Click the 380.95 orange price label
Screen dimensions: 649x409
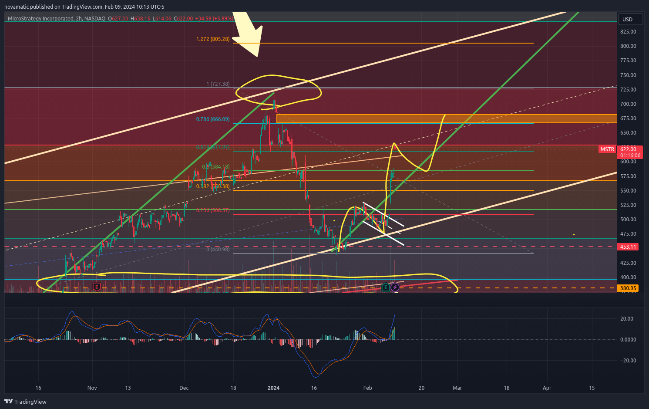tap(628, 288)
